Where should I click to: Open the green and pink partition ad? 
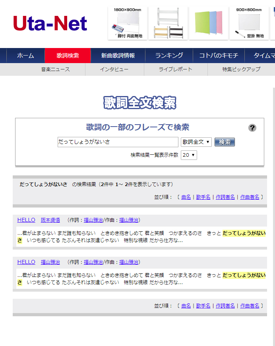208,23
